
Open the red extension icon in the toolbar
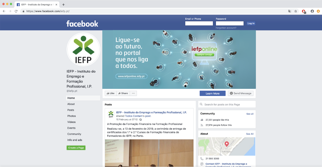coord(304,11)
